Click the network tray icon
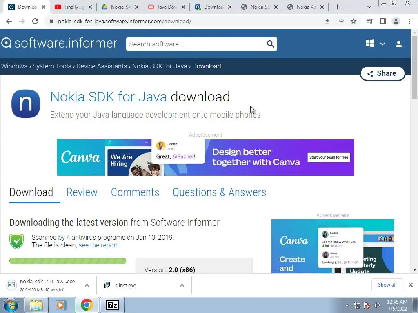This screenshot has height=313, width=418. 357,305
